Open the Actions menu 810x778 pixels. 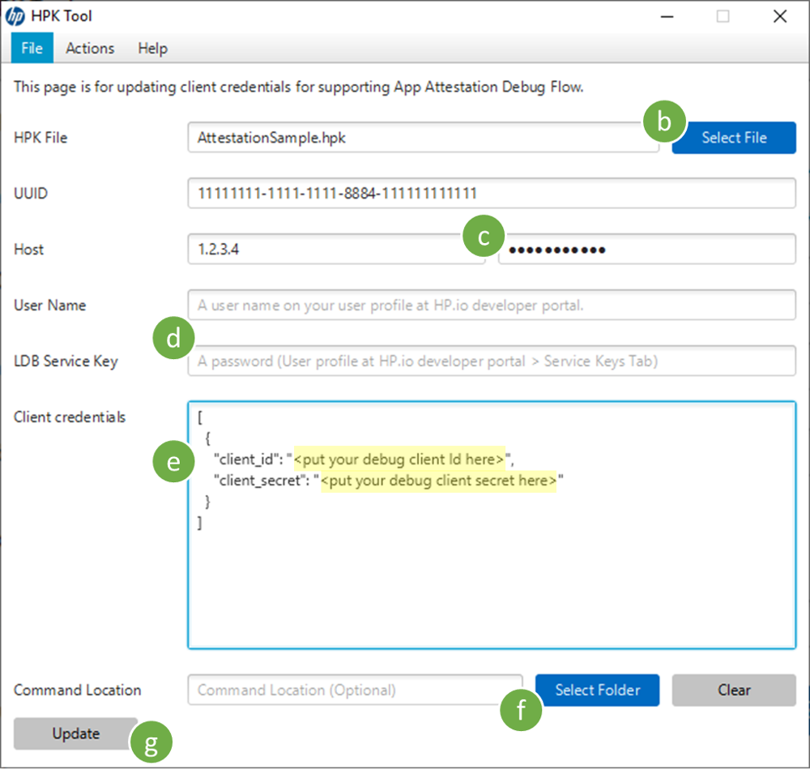[90, 48]
